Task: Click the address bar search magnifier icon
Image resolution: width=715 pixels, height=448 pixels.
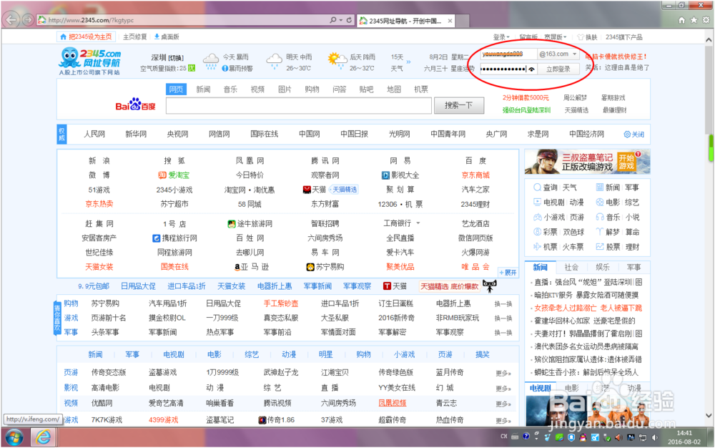Action: click(x=333, y=20)
